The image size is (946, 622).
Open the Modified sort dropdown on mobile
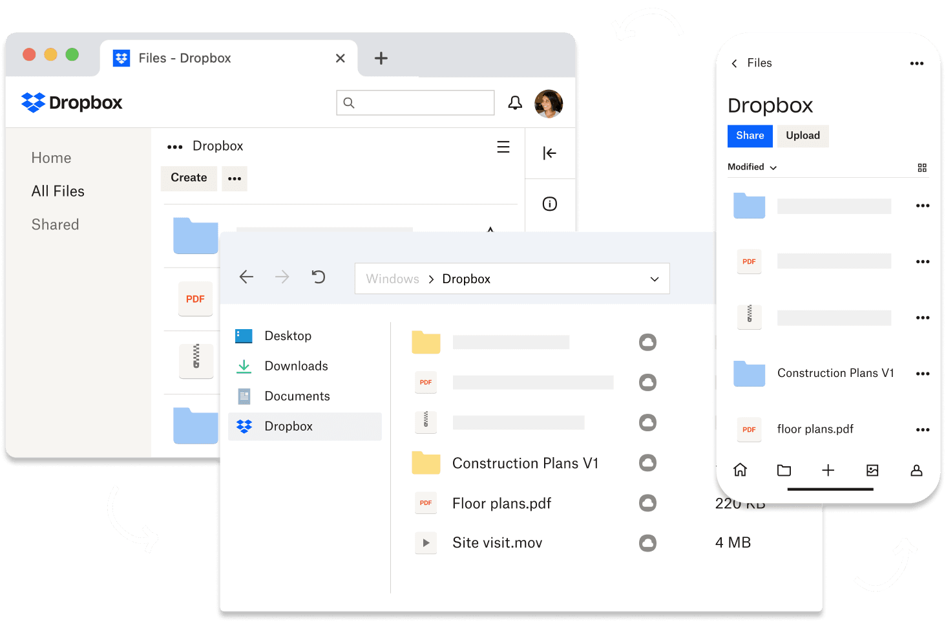753,167
